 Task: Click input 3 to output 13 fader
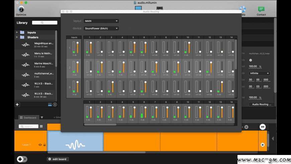(222, 87)
